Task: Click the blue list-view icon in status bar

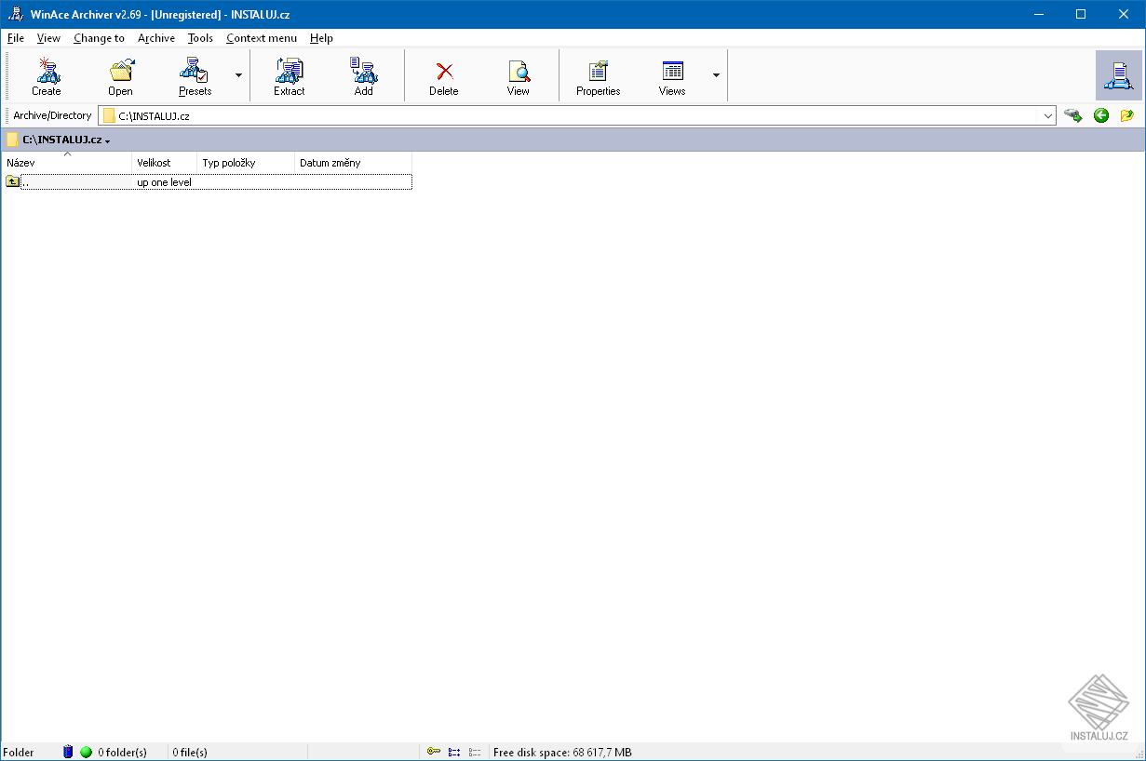Action: (454, 752)
